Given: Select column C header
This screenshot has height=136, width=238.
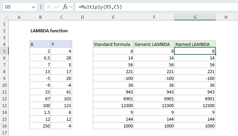Looking at the screenshot, I should 62,17.
